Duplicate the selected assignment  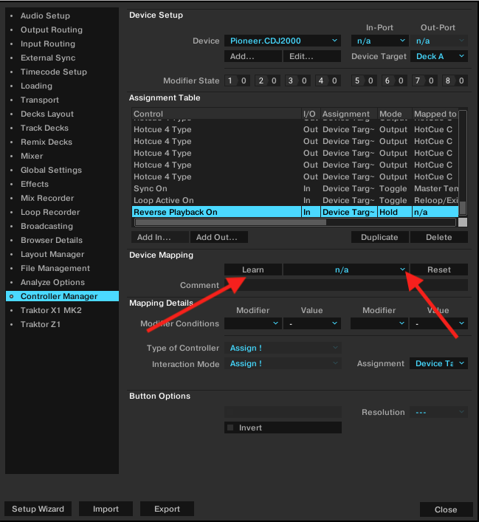click(x=379, y=237)
